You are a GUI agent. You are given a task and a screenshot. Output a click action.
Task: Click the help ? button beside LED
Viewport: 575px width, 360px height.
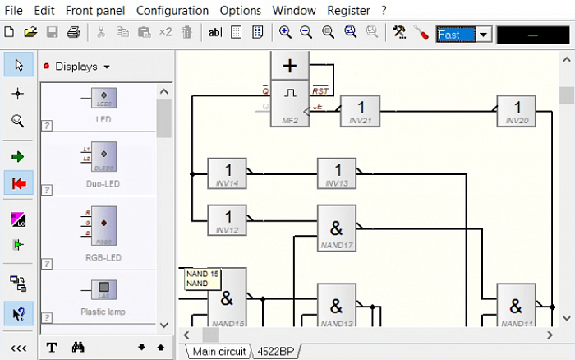coord(47,126)
